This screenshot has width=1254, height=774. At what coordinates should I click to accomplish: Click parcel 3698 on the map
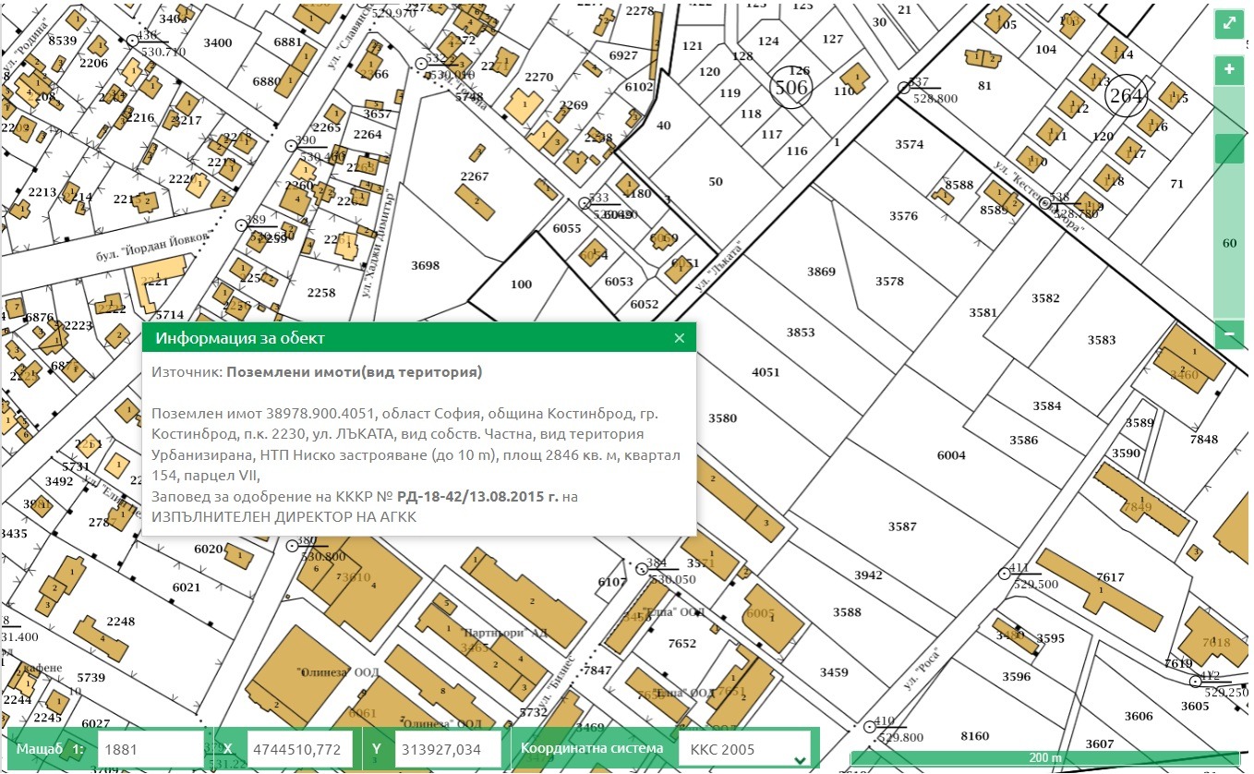point(425,266)
